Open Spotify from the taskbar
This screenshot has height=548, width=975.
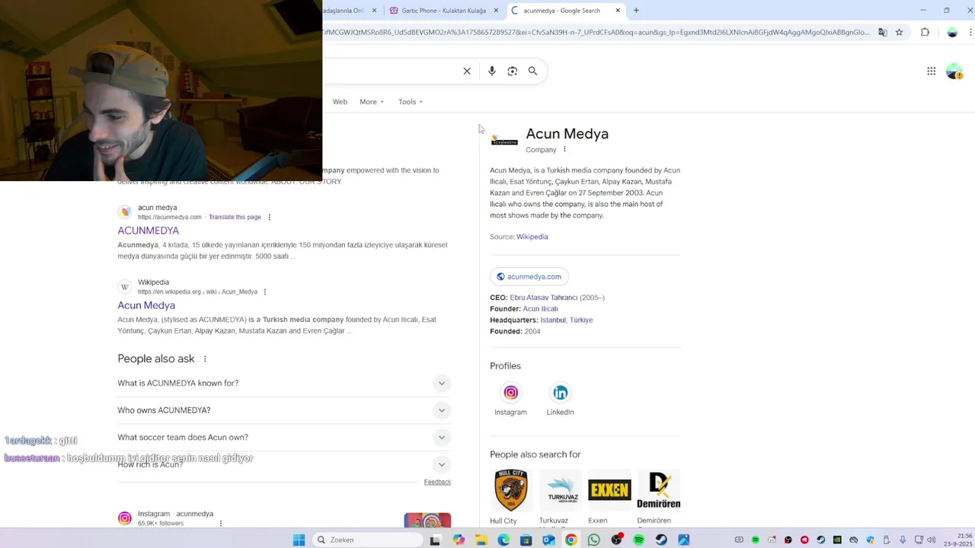tap(639, 540)
